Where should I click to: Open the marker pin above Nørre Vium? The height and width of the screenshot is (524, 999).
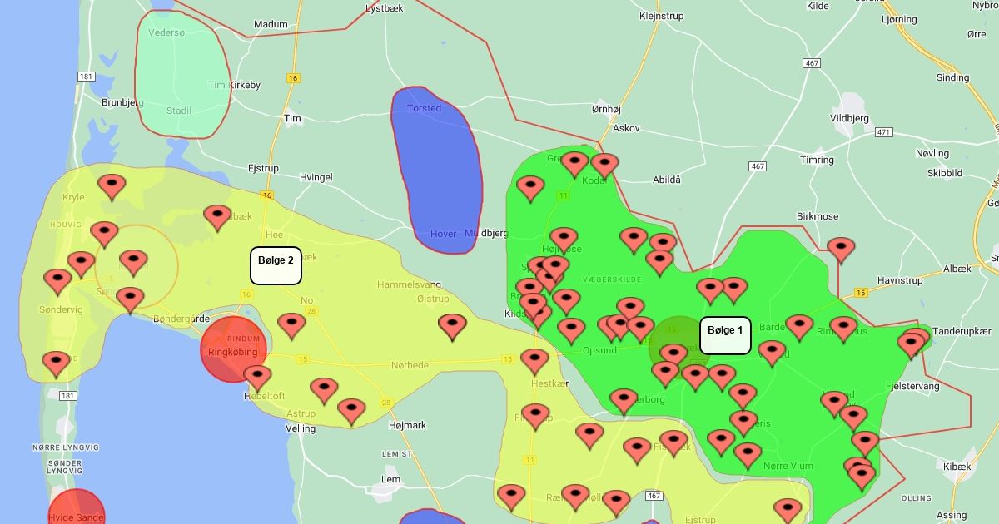[x=747, y=454]
